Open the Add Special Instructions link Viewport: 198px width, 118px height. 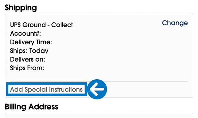46,90
